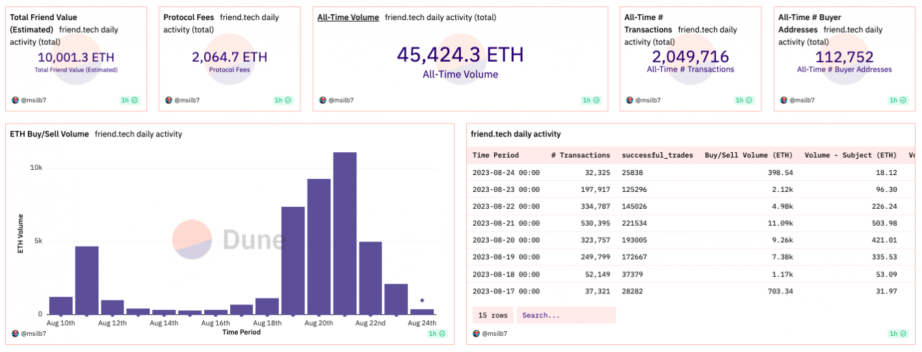
Task: Click the 2,064.7 ETH counter value
Action: point(230,57)
